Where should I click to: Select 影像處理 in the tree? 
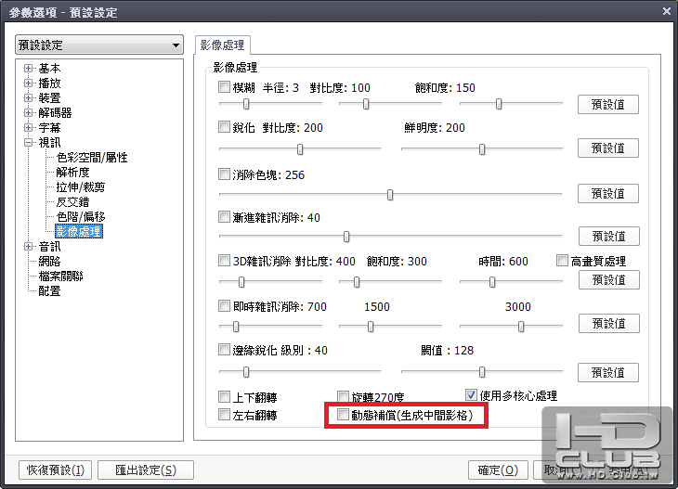coord(79,232)
